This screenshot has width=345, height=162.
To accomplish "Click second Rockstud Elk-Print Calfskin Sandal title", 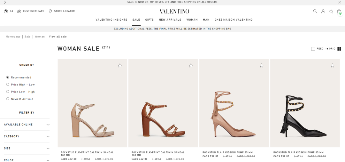I will click(x=158, y=154).
